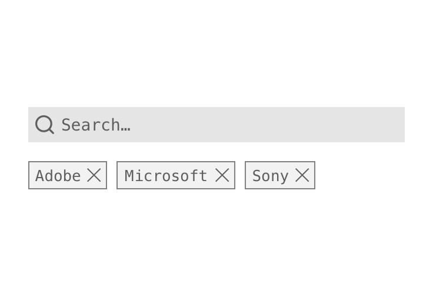Place cursor in the gray search box
The width and height of the screenshot is (433, 294).
coord(216,125)
